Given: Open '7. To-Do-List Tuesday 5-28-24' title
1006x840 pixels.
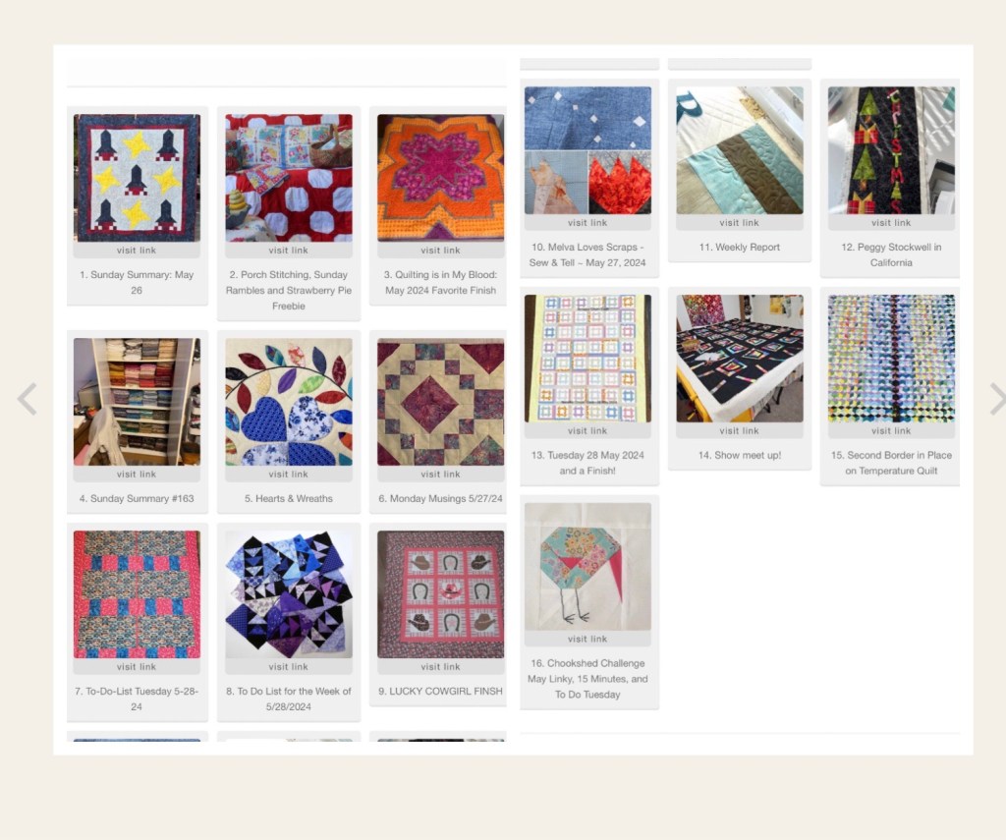Looking at the screenshot, I should click(x=137, y=699).
